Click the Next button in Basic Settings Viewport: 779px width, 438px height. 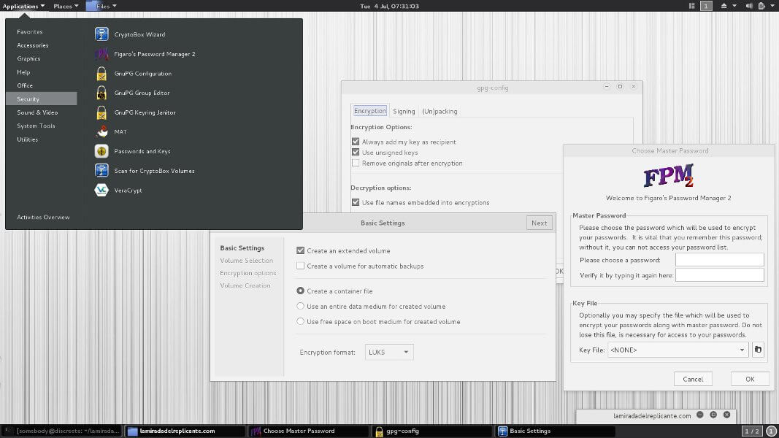[x=539, y=223]
